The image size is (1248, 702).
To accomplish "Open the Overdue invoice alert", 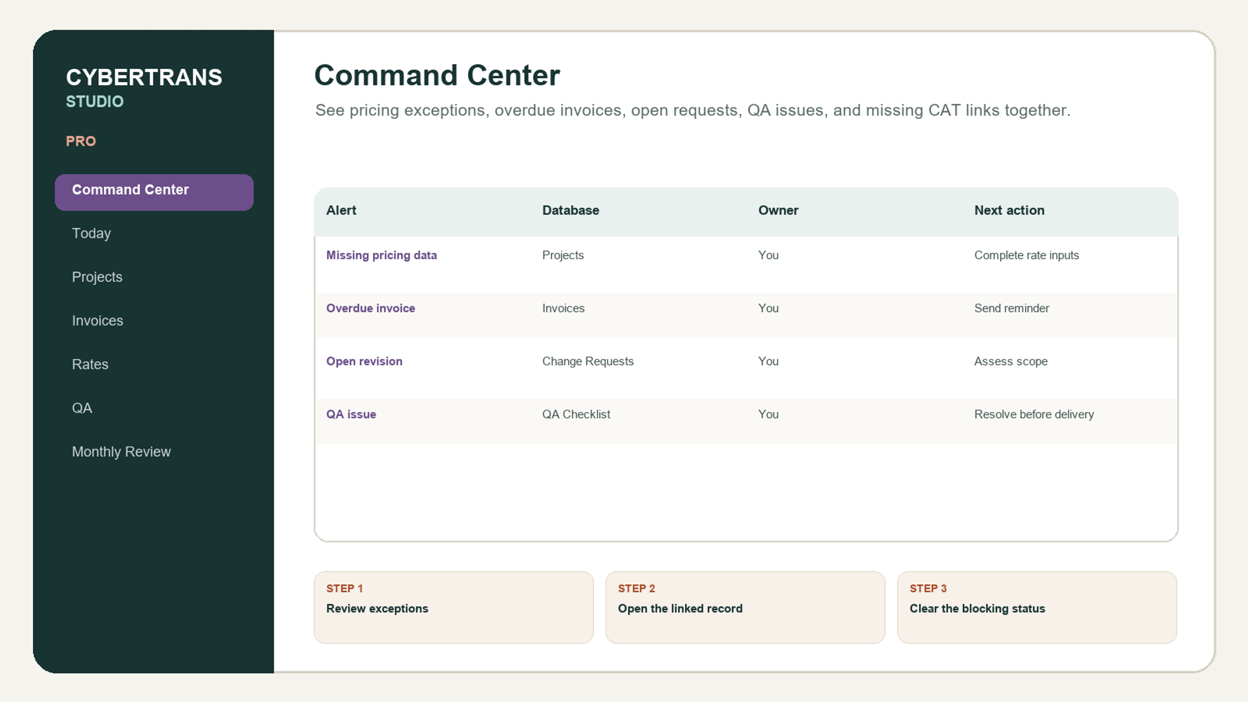I will (x=370, y=308).
